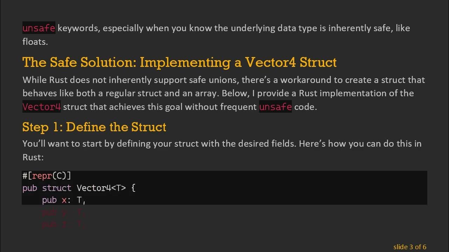Click the "#[repr(C)]" code line

(x=47, y=175)
